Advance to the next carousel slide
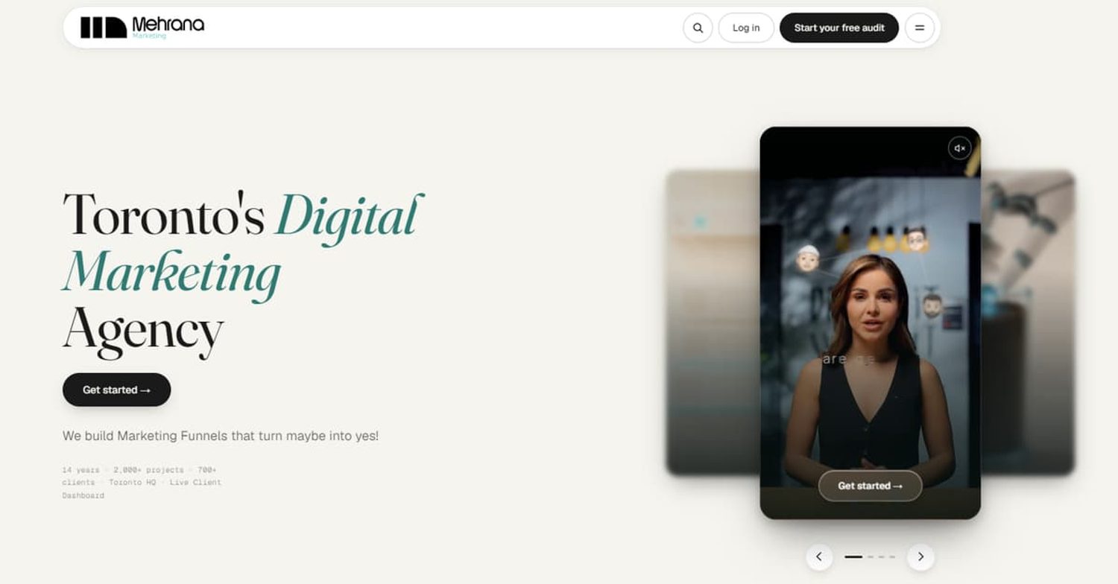The height and width of the screenshot is (584, 1118). pyautogui.click(x=920, y=556)
